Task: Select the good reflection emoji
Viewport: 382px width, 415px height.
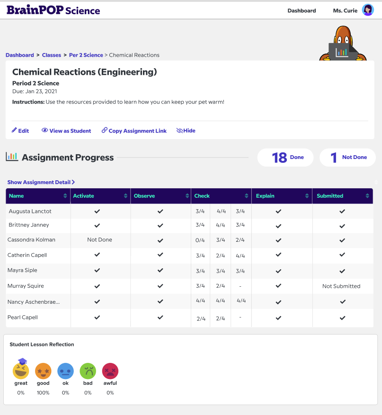Action: point(43,371)
